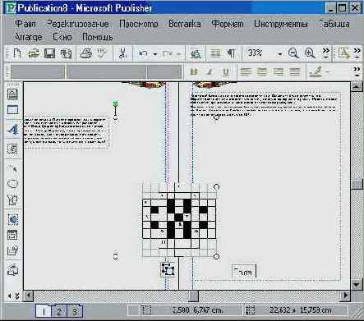Screen dimensions: 364x321
Task: Save the publication with the floppy disk icon
Action: [x=49, y=53]
